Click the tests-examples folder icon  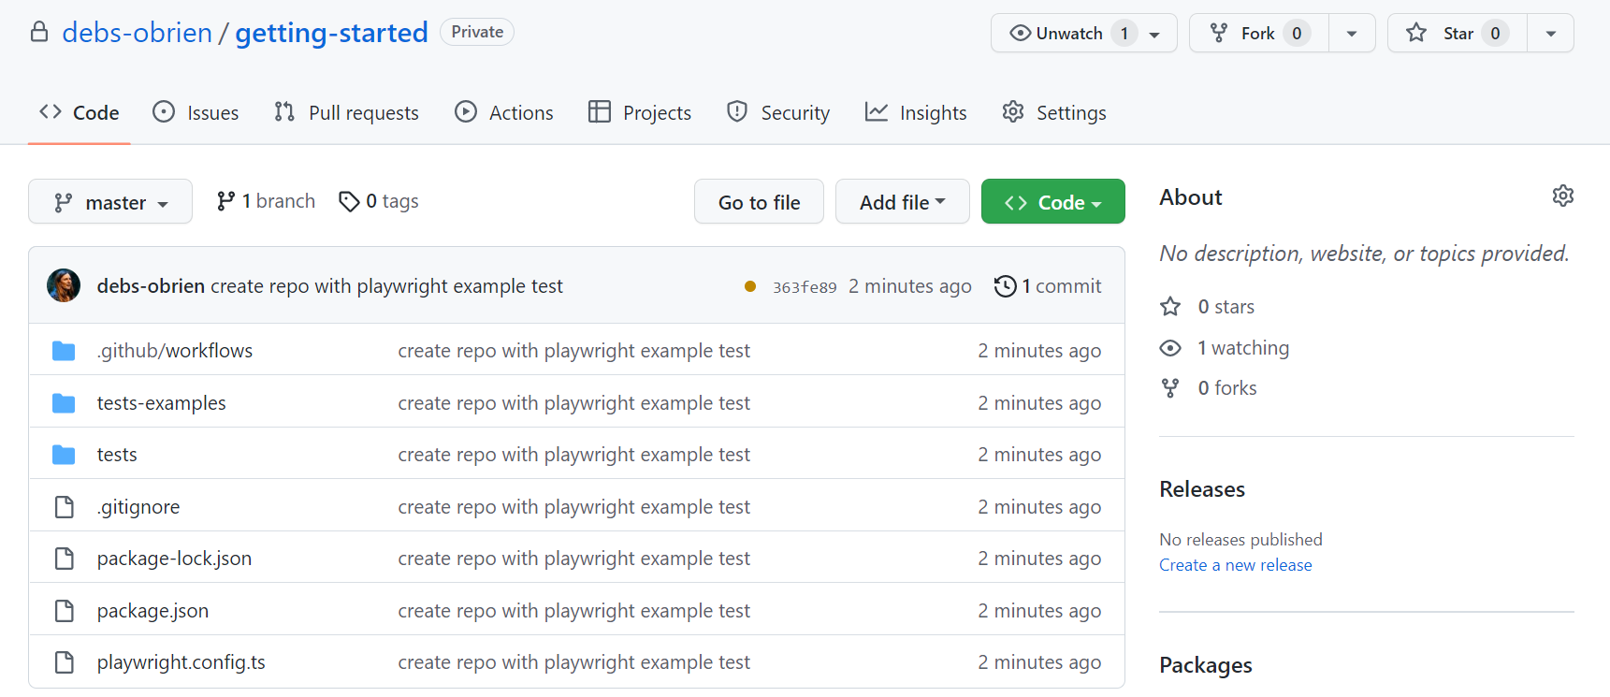64,403
